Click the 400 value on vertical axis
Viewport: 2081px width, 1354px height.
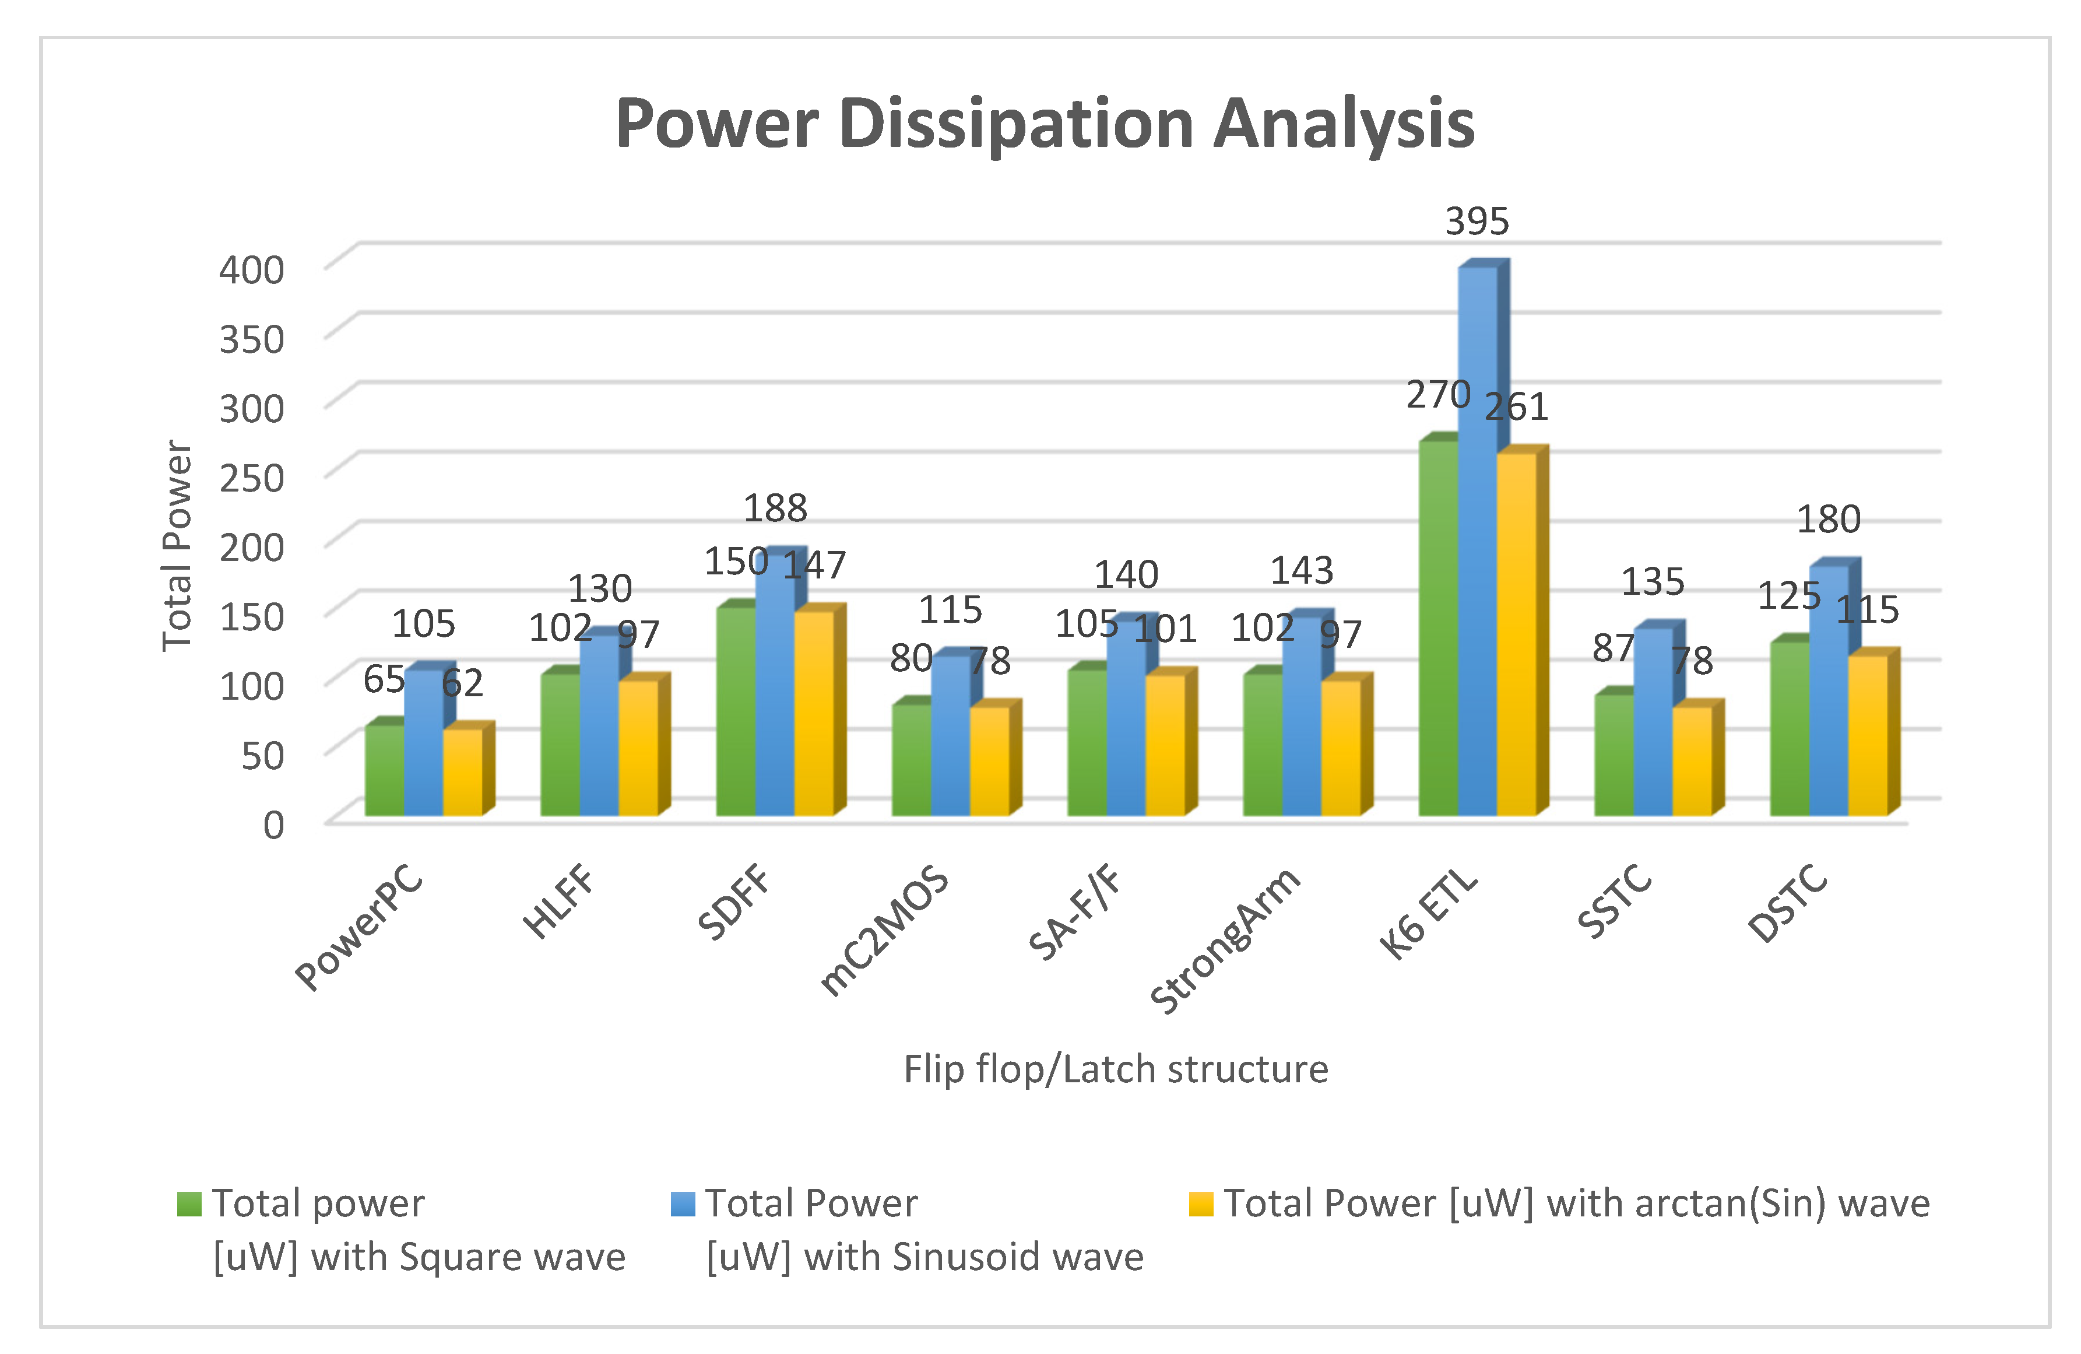[252, 269]
